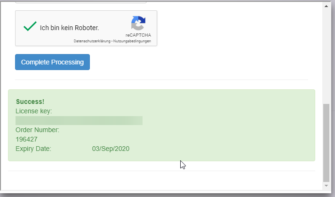Click the vertical scrollbar thumb
This screenshot has height=197, width=335.
pyautogui.click(x=327, y=141)
